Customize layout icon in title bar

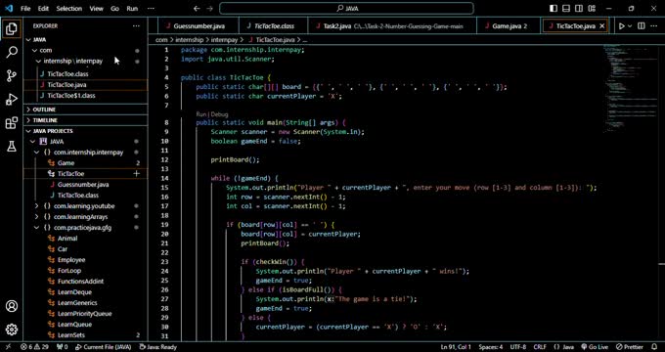[592, 9]
